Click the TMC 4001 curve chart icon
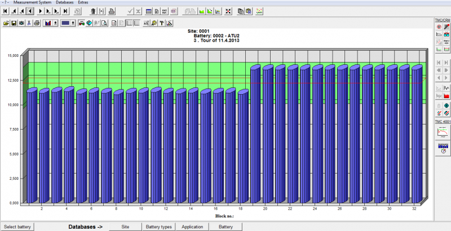Viewport: 451px width, 231px height. click(443, 132)
